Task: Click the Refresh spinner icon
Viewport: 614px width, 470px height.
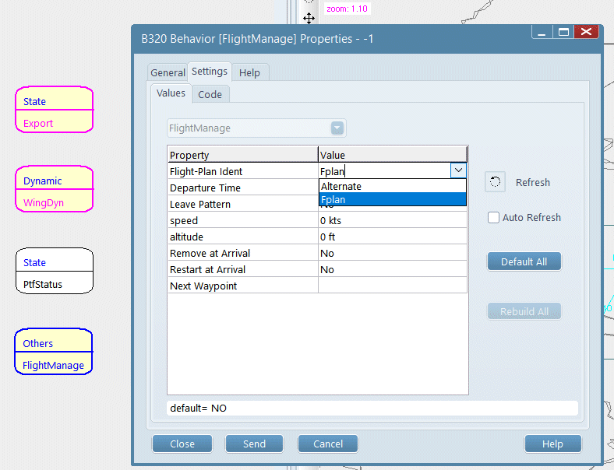Action: [x=494, y=182]
